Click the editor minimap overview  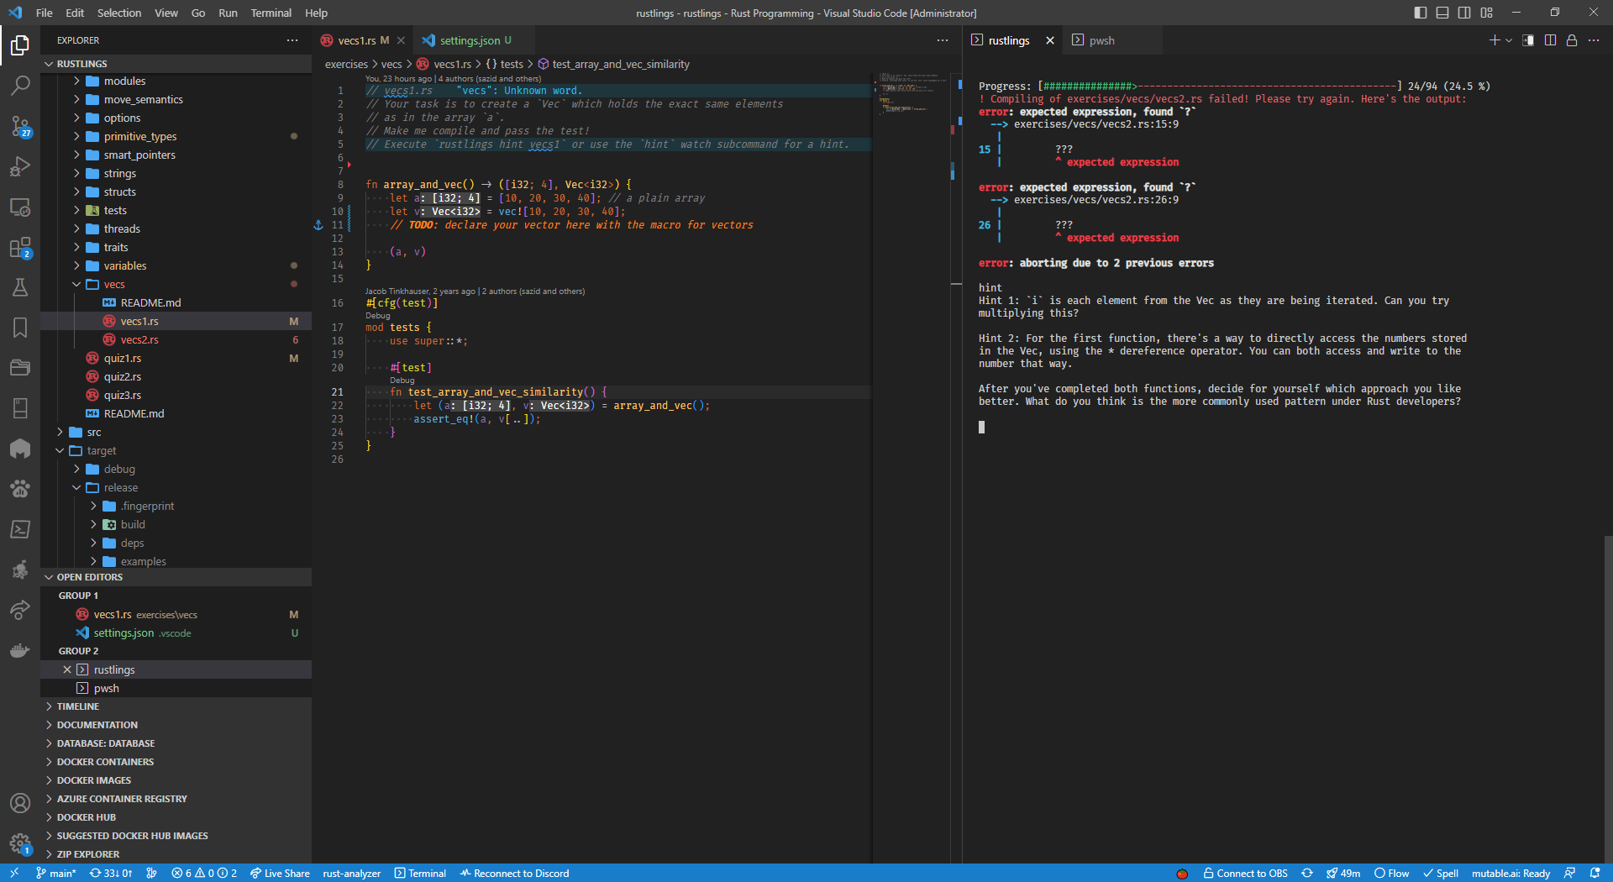pos(909,94)
